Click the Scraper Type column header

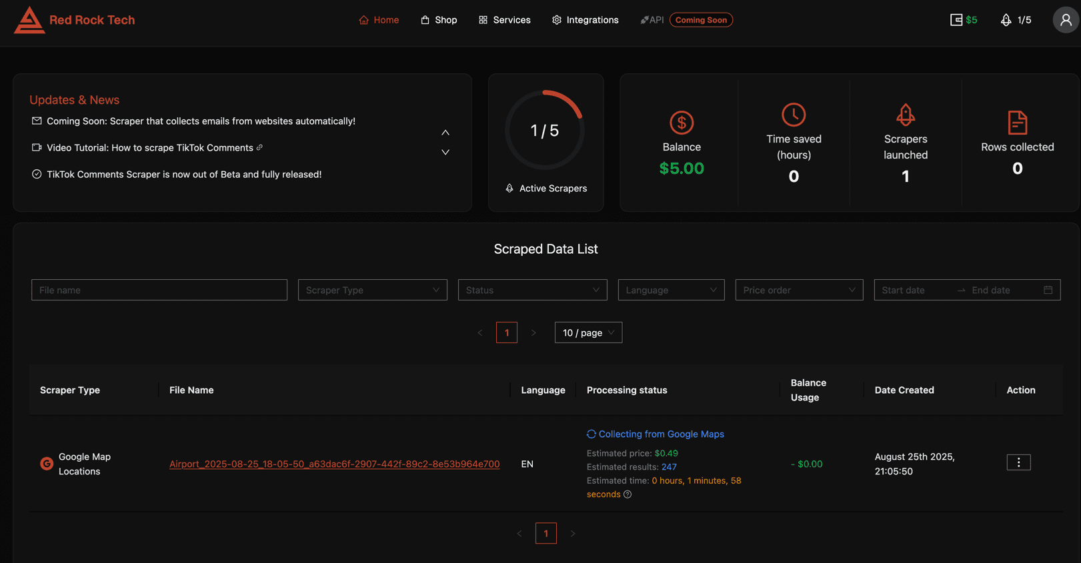tap(70, 390)
